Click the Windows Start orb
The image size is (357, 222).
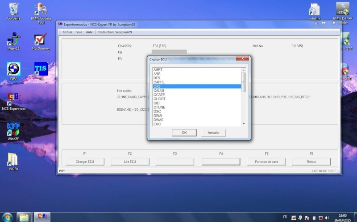8,217
